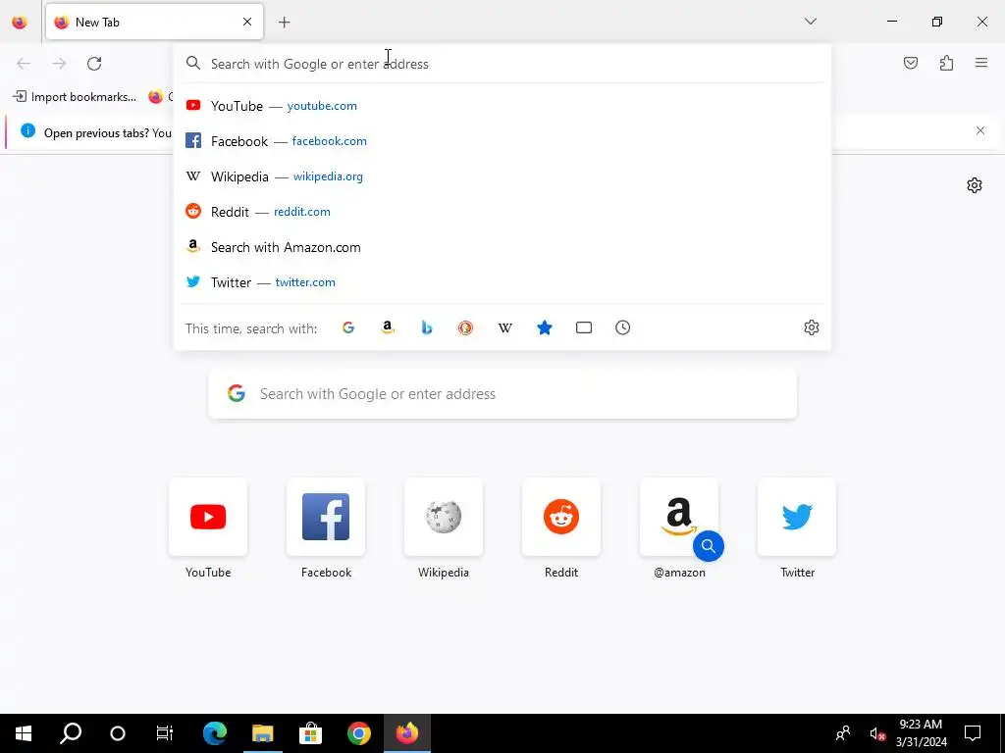Screen dimensions: 1005x753
Task: Dismiss the Open previous tabs notification
Action: 980,130
